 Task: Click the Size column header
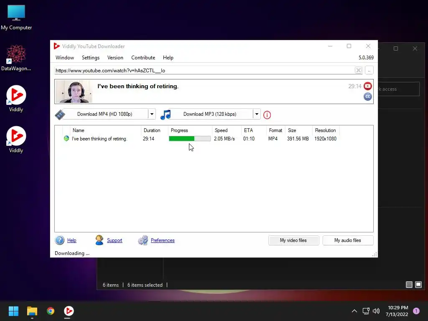pos(299,130)
